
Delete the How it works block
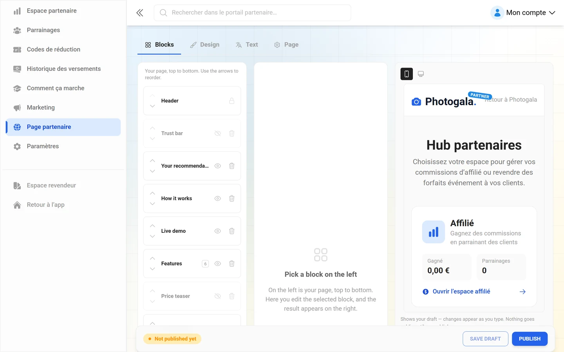click(232, 198)
